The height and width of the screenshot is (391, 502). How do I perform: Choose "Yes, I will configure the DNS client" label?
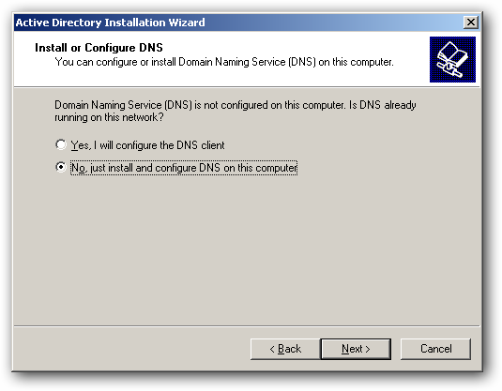(147, 145)
